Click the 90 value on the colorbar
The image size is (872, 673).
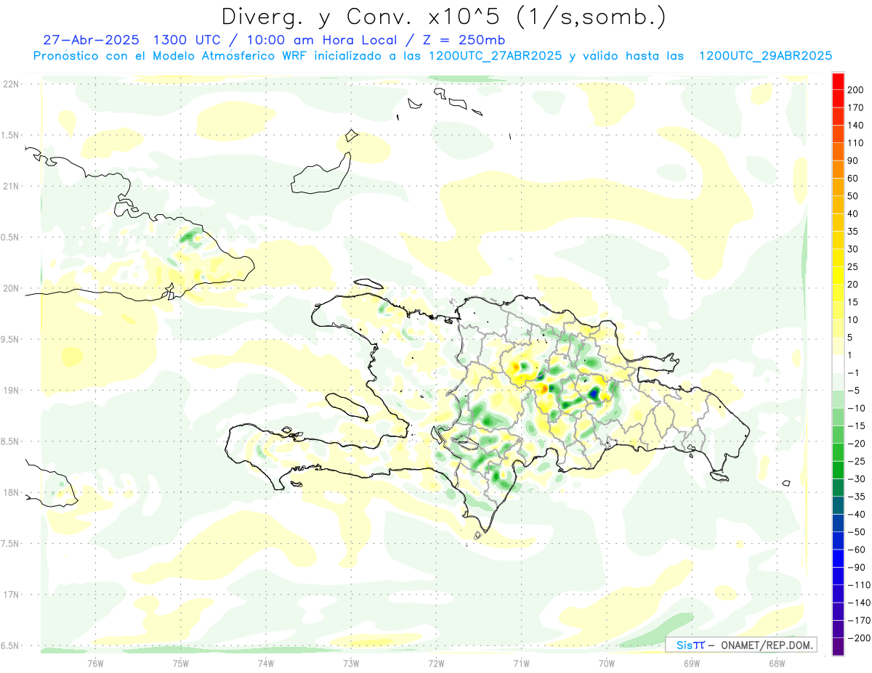[854, 160]
